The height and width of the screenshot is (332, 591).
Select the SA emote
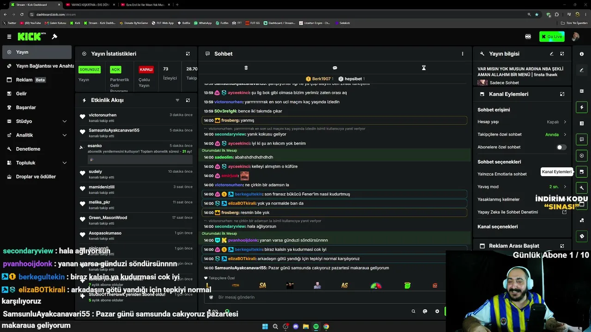263,285
